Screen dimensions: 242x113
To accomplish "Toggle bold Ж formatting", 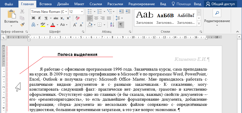I will point(33,18).
